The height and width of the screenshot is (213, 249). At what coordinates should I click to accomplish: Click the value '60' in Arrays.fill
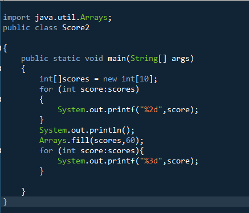coord(130,141)
